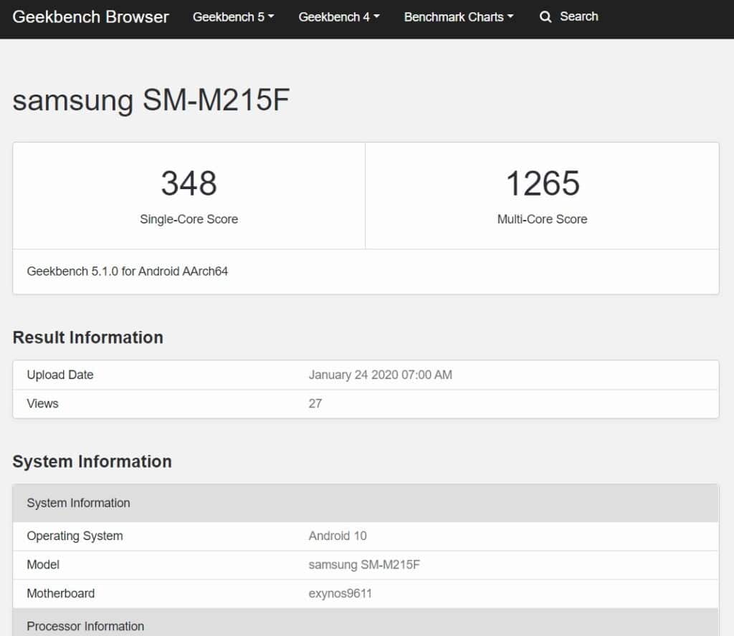Click the multi-core score 1265
Viewport: 734px width, 636px height.
(543, 183)
